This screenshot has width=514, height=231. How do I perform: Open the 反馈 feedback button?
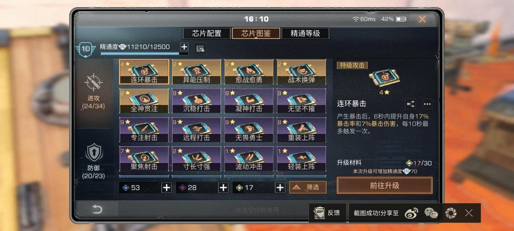point(327,213)
